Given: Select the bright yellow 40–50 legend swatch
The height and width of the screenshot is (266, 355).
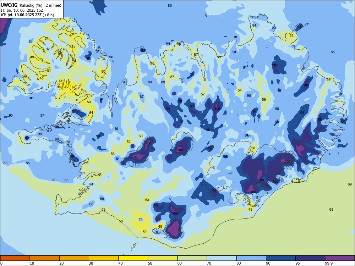Looking at the screenshot, I should click(x=133, y=258).
